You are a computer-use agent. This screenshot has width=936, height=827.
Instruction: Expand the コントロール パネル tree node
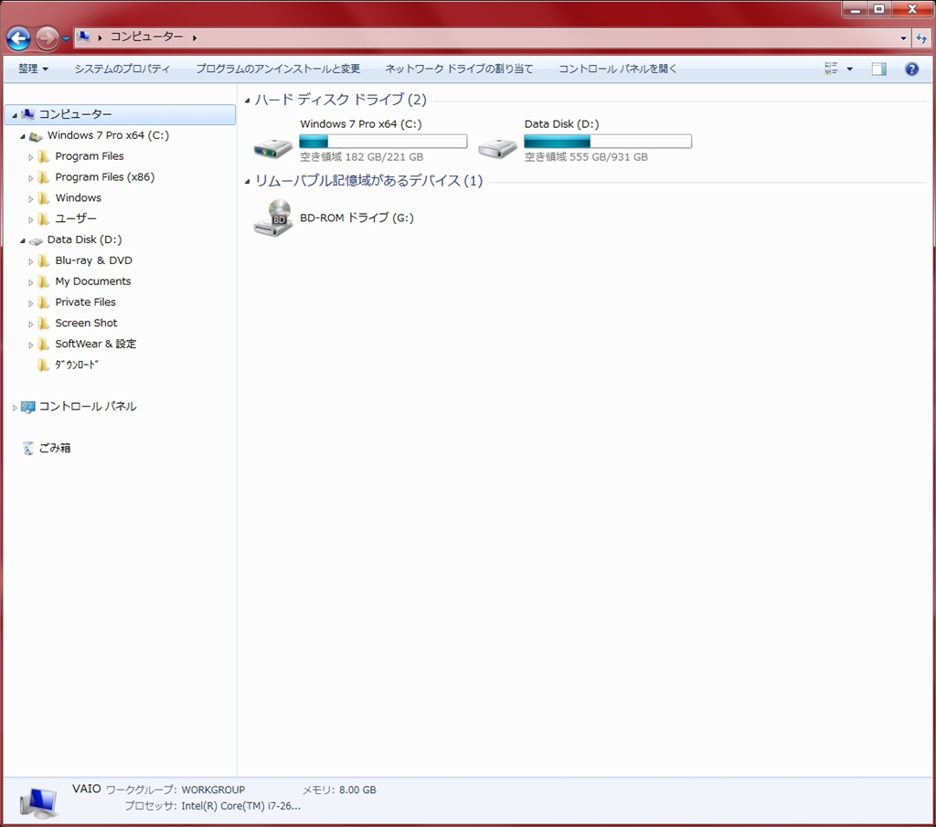15,408
